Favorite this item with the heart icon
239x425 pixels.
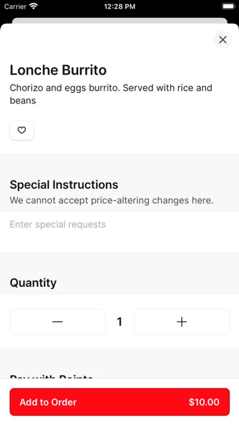click(x=22, y=130)
